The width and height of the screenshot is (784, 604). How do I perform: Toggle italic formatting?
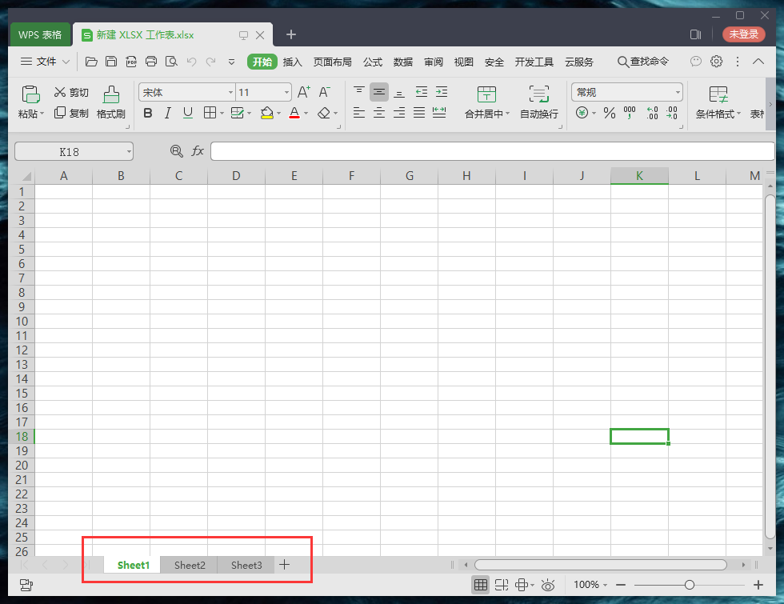(x=168, y=114)
